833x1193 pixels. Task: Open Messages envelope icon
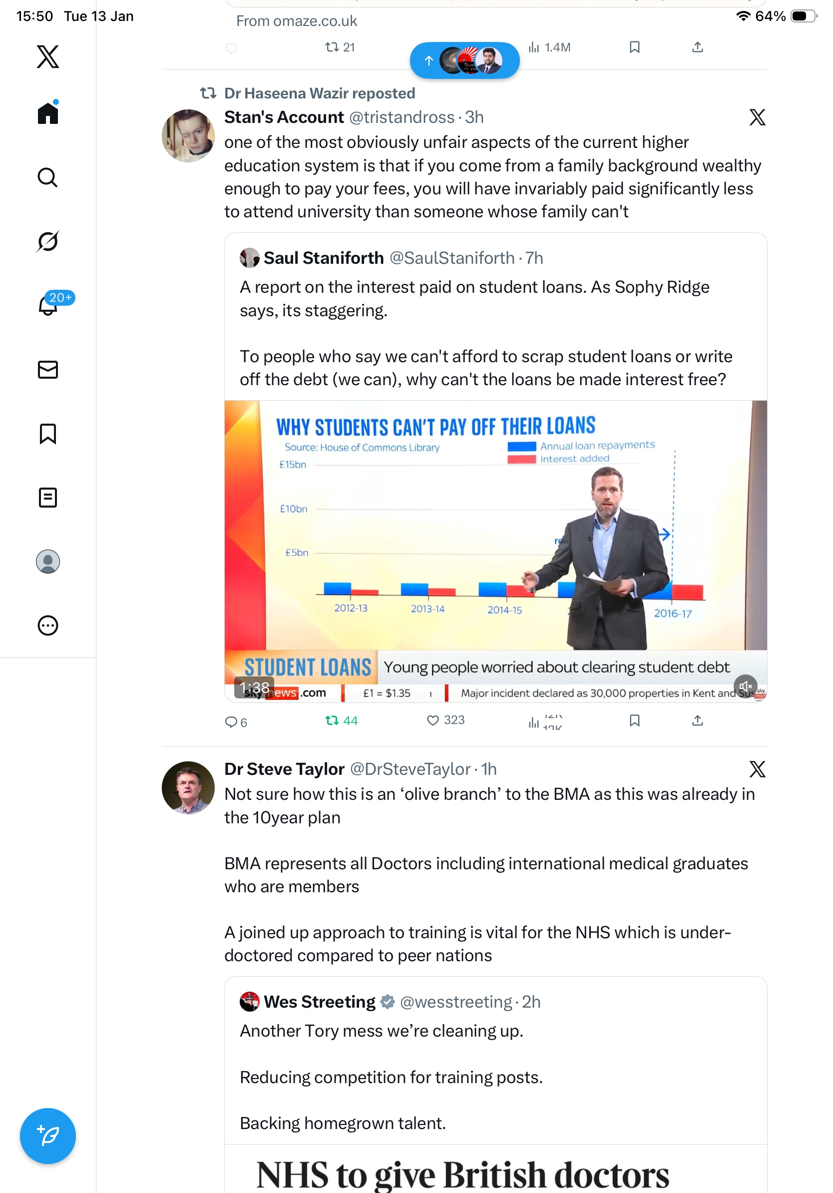[48, 370]
